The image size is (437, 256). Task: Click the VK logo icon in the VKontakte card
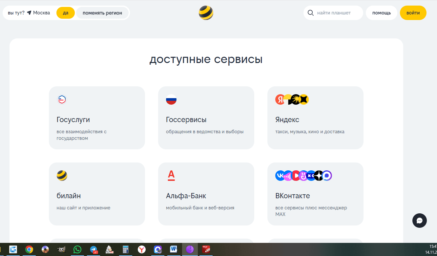tap(280, 176)
